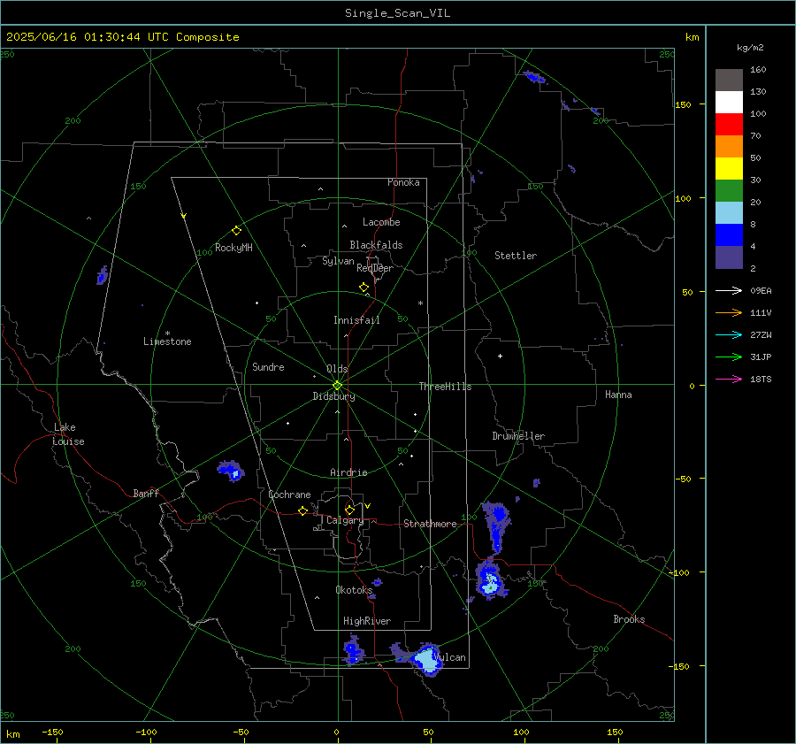Click the Calgary city label

coord(345,520)
